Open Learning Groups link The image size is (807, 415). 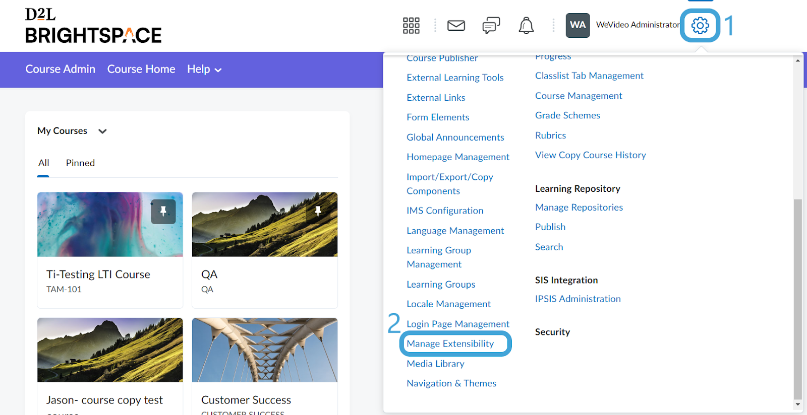pos(441,285)
